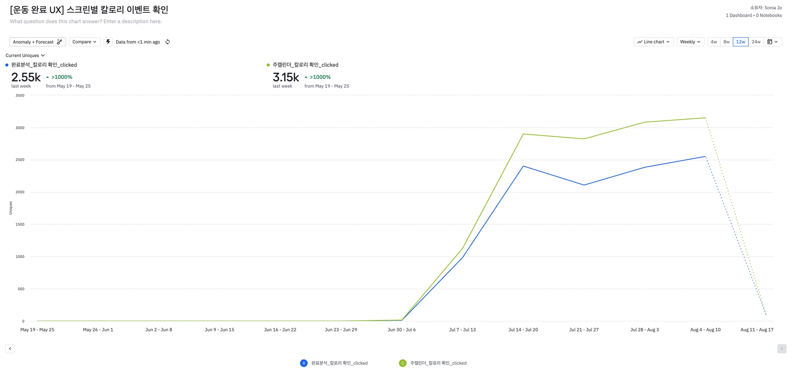Open the calendar date picker
Image resolution: width=793 pixels, height=374 pixels.
pos(772,42)
